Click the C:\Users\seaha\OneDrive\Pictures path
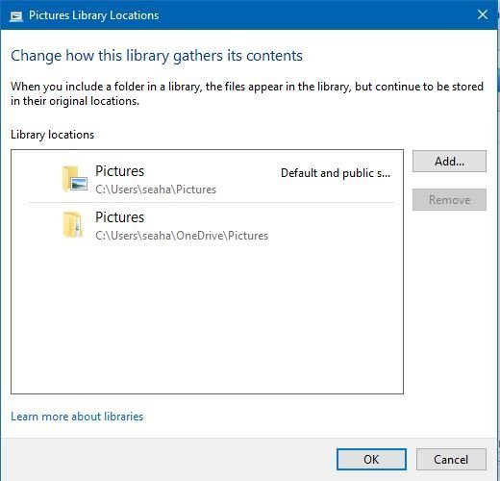The image size is (500, 481). (182, 236)
